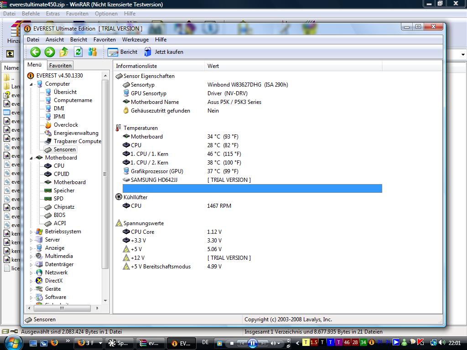Expand the Datenträger node
The height and width of the screenshot is (350, 467).
coord(31,265)
